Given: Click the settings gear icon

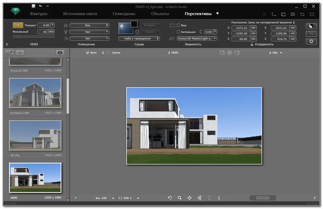Looking at the screenshot, I should point(311,41).
